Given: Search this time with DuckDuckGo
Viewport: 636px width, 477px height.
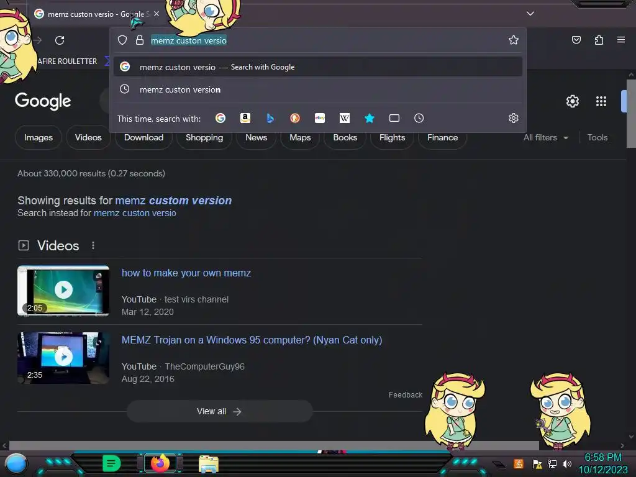Looking at the screenshot, I should (x=295, y=118).
